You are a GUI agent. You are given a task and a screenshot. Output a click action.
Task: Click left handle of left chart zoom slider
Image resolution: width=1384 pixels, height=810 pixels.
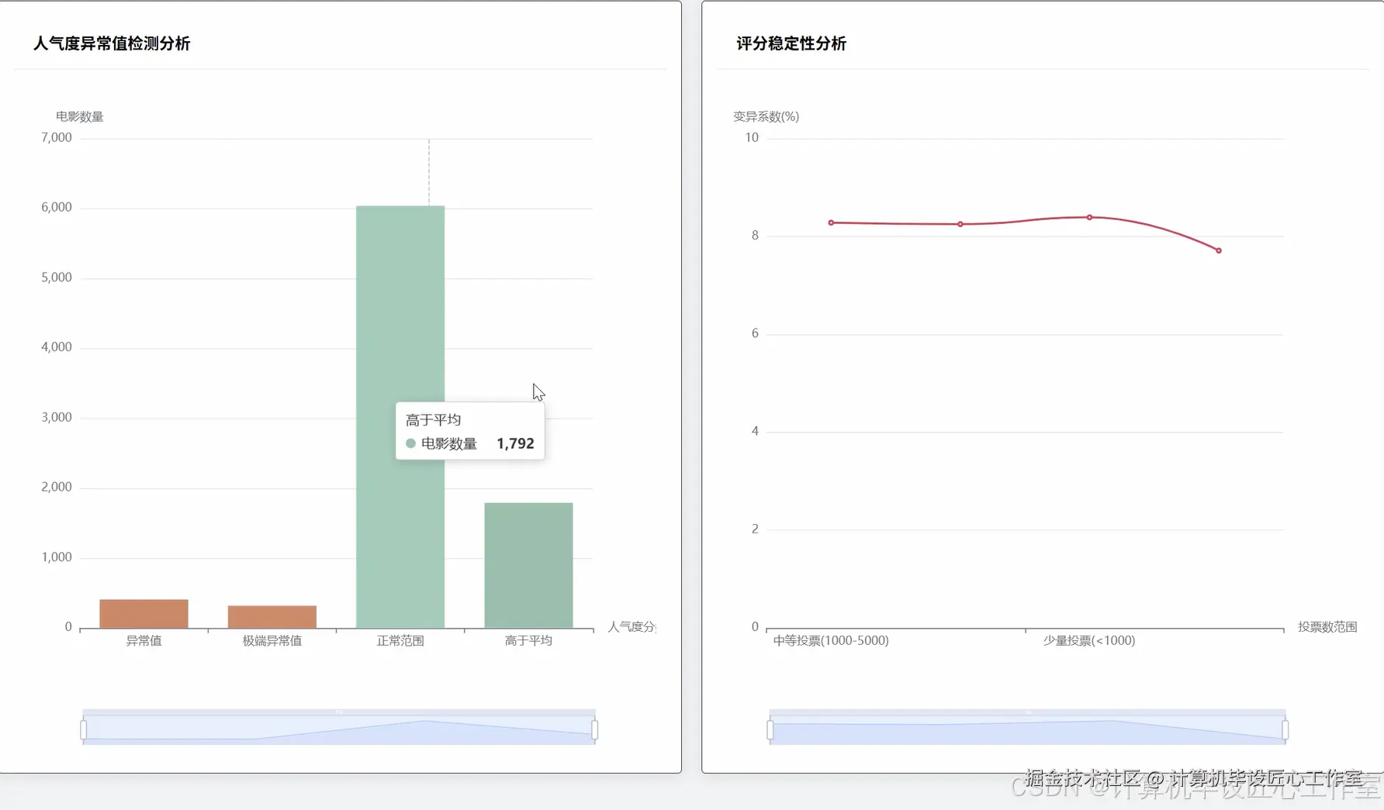(x=82, y=728)
